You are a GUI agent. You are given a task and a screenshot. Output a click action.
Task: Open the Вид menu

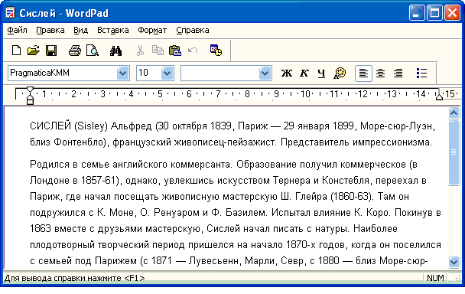pos(80,31)
